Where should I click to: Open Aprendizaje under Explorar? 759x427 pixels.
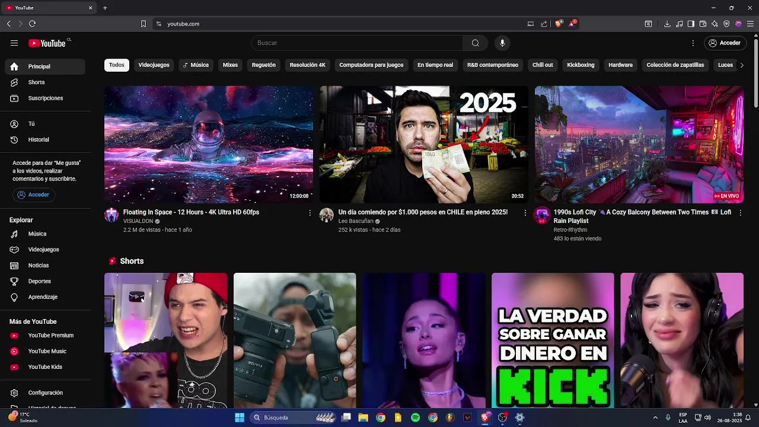point(45,297)
